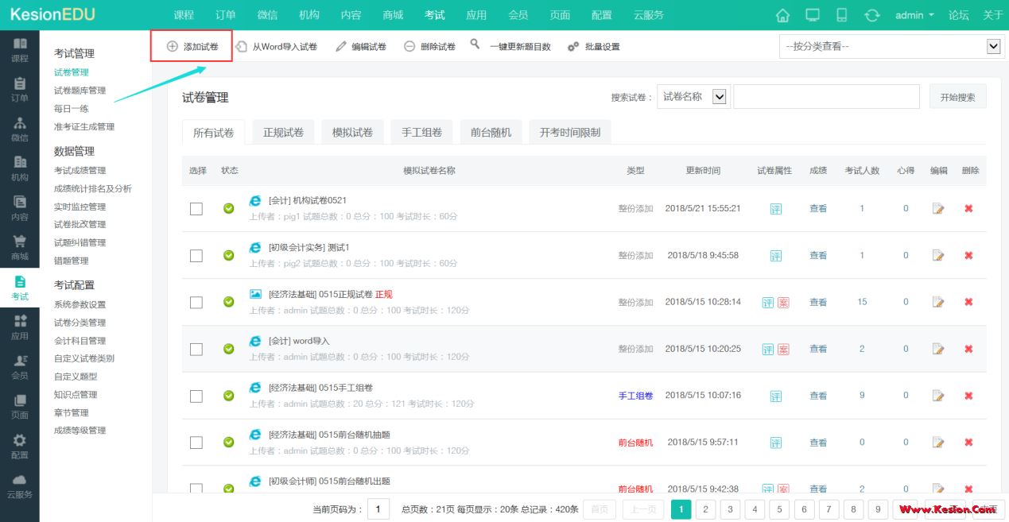
Task: Check the box for 机构试卷0521
Action: (x=196, y=209)
